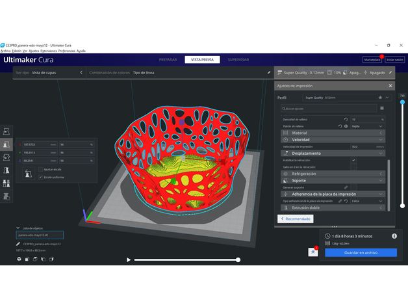Click pencil icon in color scheme bar

point(269,72)
